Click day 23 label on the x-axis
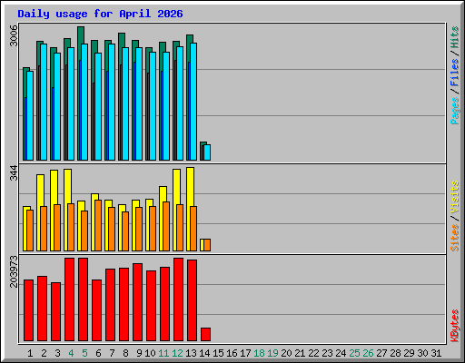The width and height of the screenshot is (465, 363). click(327, 353)
